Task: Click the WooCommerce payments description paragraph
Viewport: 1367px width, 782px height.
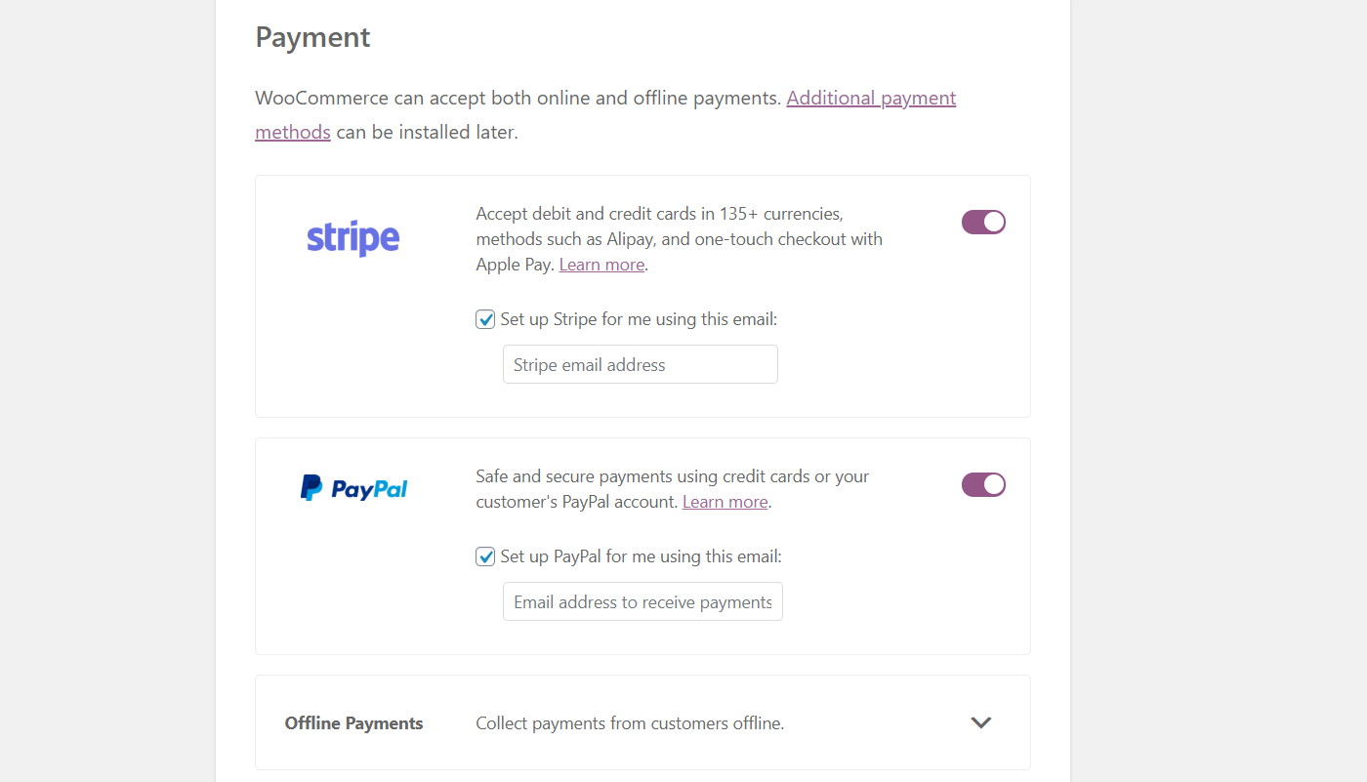Action: [605, 114]
